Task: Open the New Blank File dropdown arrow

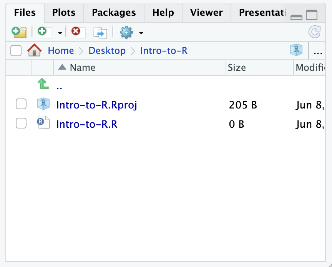Action: [x=60, y=33]
